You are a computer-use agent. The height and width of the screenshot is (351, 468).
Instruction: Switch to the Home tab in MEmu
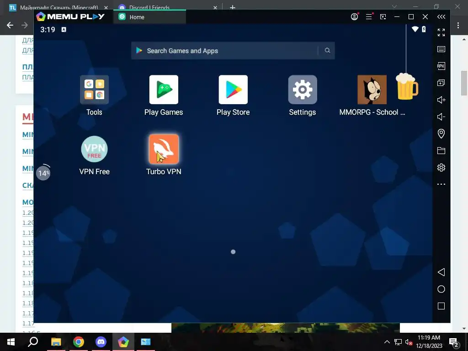coord(149,17)
